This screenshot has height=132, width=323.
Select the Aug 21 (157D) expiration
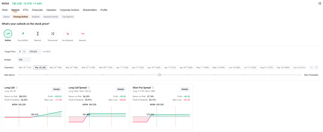(267, 67)
